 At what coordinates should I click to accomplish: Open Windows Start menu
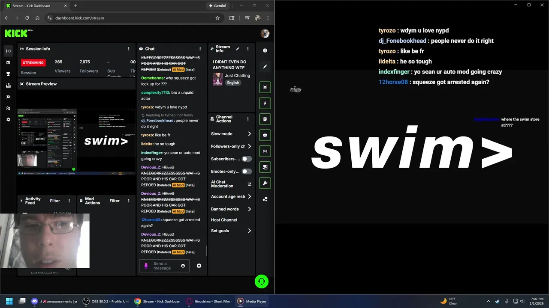(9, 301)
